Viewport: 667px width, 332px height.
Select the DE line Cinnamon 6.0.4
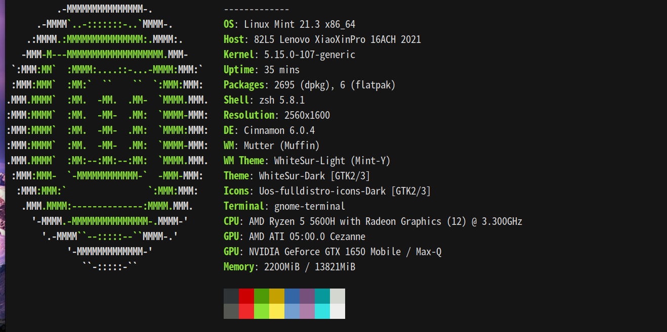click(x=269, y=130)
